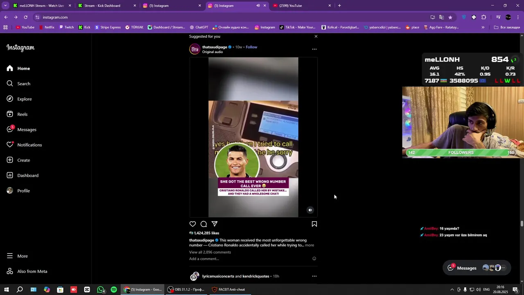Image resolution: width=524 pixels, height=295 pixels.
Task: Open new browser tab
Action: click(x=339, y=6)
